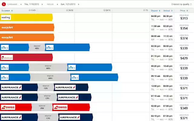Go to previous return date arrow
Screen dimensions: 194x121
click(x=57, y=4)
